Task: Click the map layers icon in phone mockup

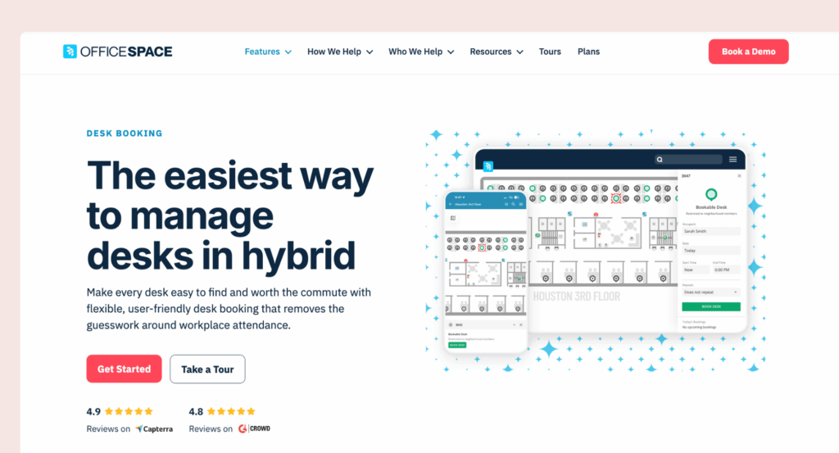Action: point(453,219)
